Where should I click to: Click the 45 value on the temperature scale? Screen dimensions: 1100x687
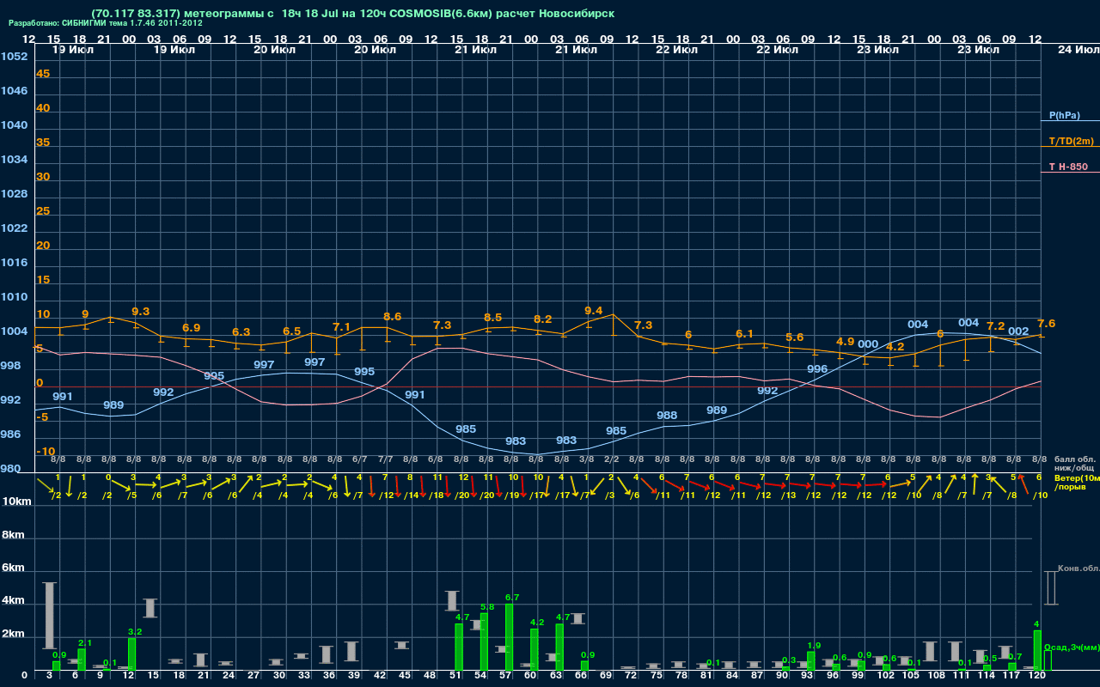(x=43, y=74)
